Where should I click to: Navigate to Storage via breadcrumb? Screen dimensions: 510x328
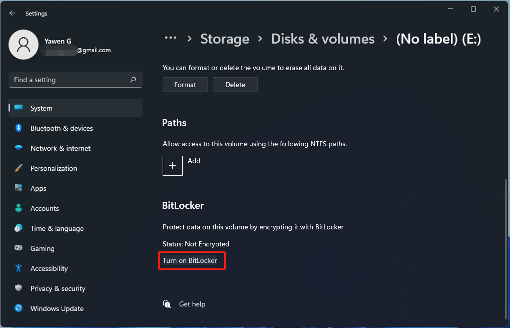pyautogui.click(x=224, y=39)
